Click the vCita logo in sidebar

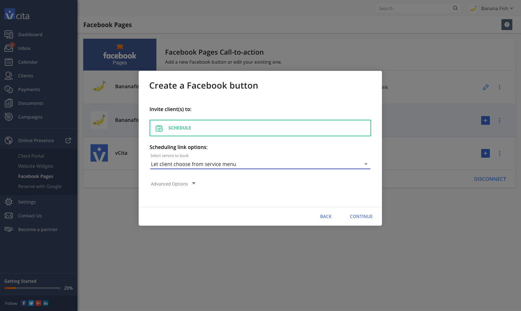[17, 14]
